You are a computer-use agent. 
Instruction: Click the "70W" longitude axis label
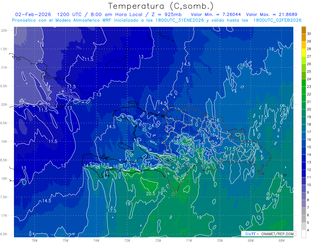pos(220,240)
